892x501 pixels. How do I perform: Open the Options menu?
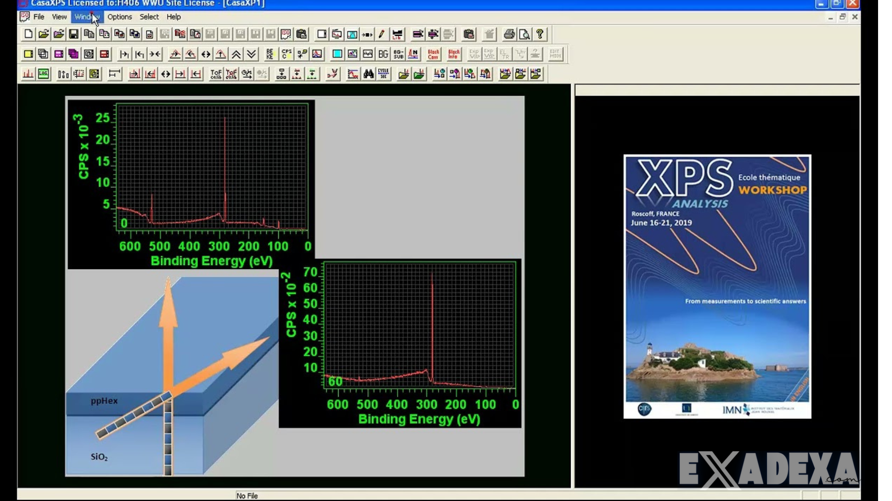tap(119, 17)
